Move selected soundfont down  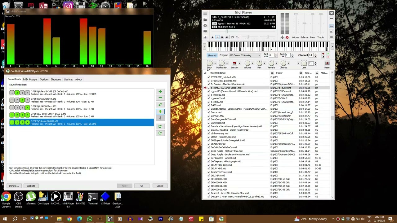tap(160, 118)
